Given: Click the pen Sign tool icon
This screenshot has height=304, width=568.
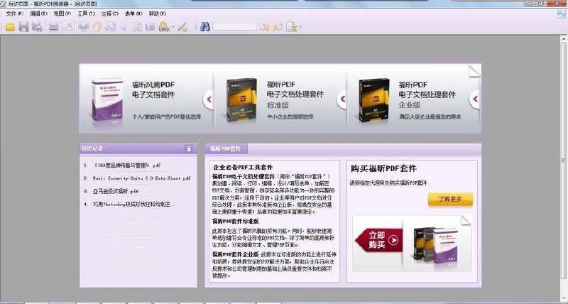Looking at the screenshot, I should 182,27.
